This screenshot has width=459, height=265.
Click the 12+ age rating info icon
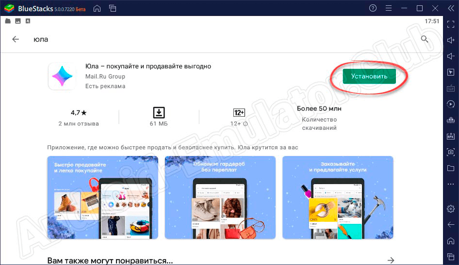click(246, 124)
